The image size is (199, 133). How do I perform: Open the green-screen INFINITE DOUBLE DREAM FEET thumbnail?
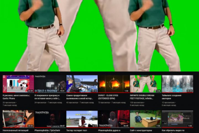146,84
